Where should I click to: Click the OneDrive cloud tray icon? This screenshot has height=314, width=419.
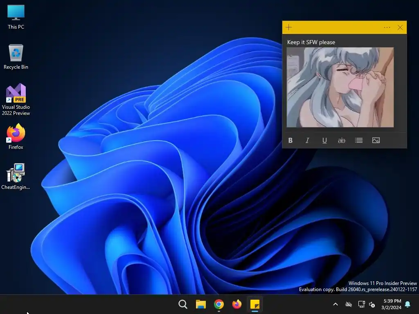349,304
